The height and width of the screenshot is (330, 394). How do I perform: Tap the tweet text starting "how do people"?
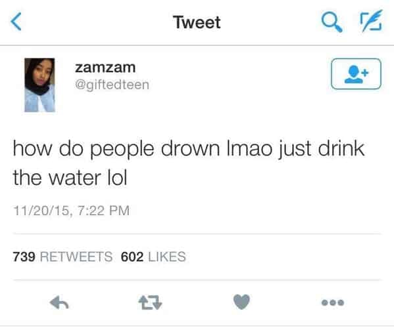point(189,163)
